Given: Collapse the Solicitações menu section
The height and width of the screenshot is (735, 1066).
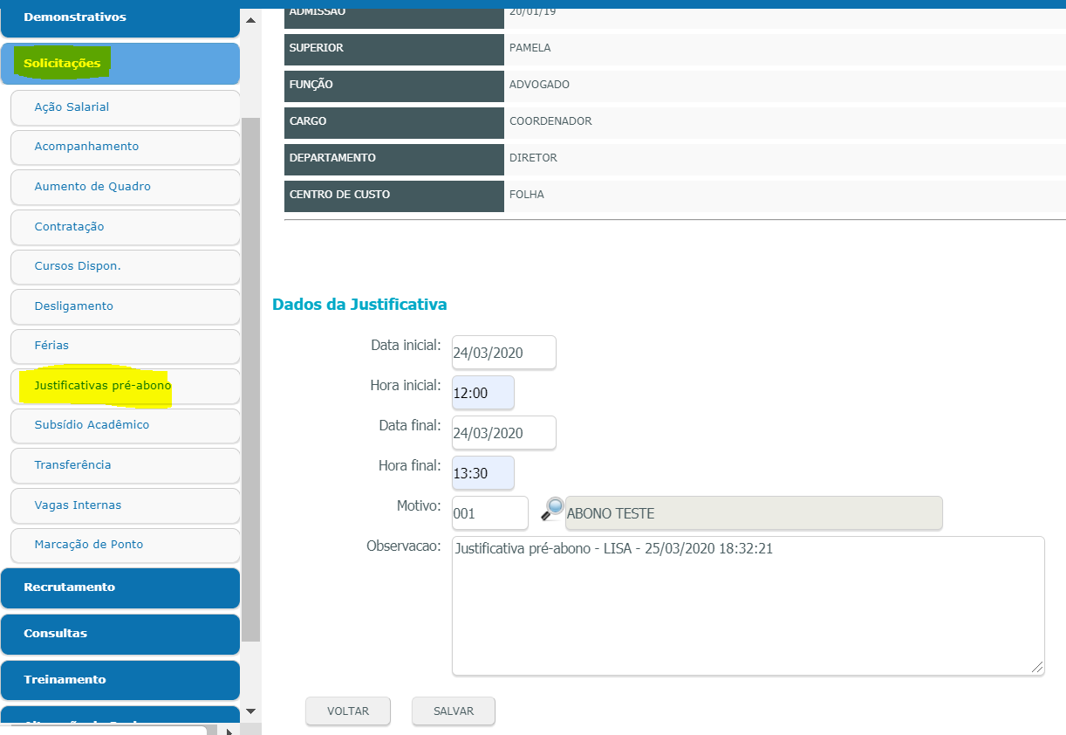Looking at the screenshot, I should click(120, 64).
